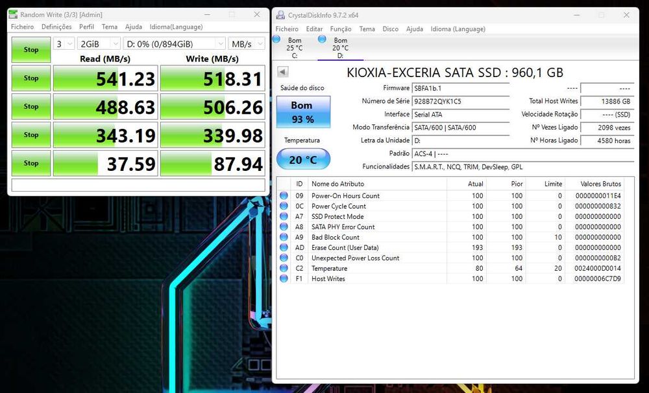Click the CrystalDiskMark app icon in title bar
The height and width of the screenshot is (393, 649).
pyautogui.click(x=13, y=14)
